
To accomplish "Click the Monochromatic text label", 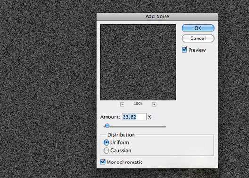I will coord(124,162).
